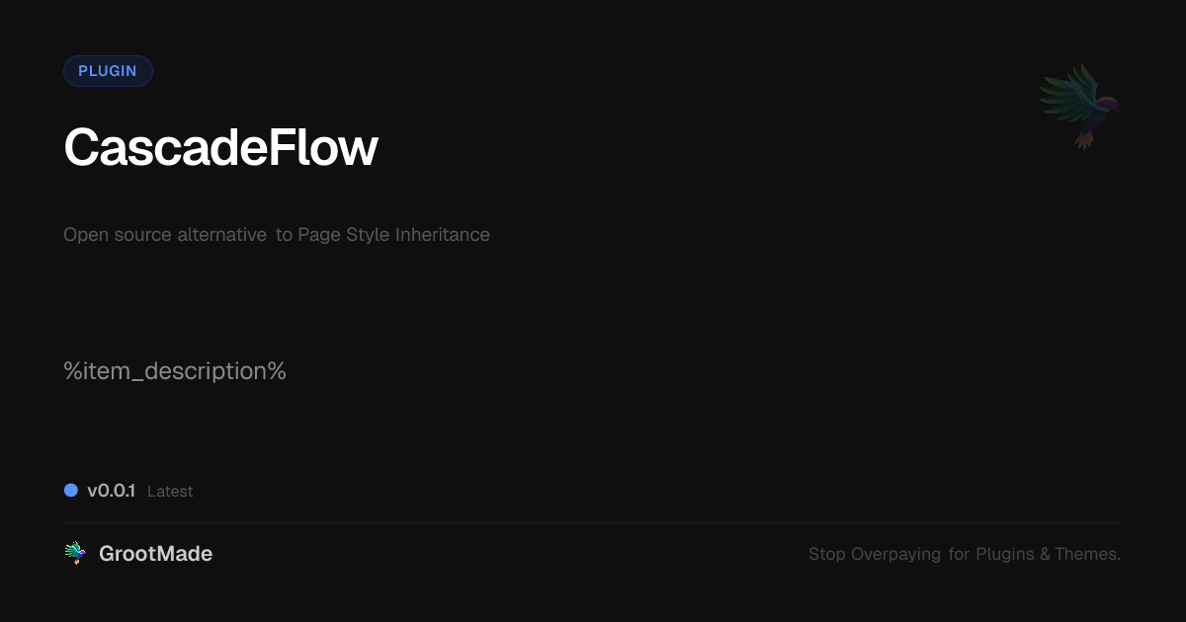Click the v0.0.1 version number
This screenshot has width=1186, height=622.
(111, 491)
